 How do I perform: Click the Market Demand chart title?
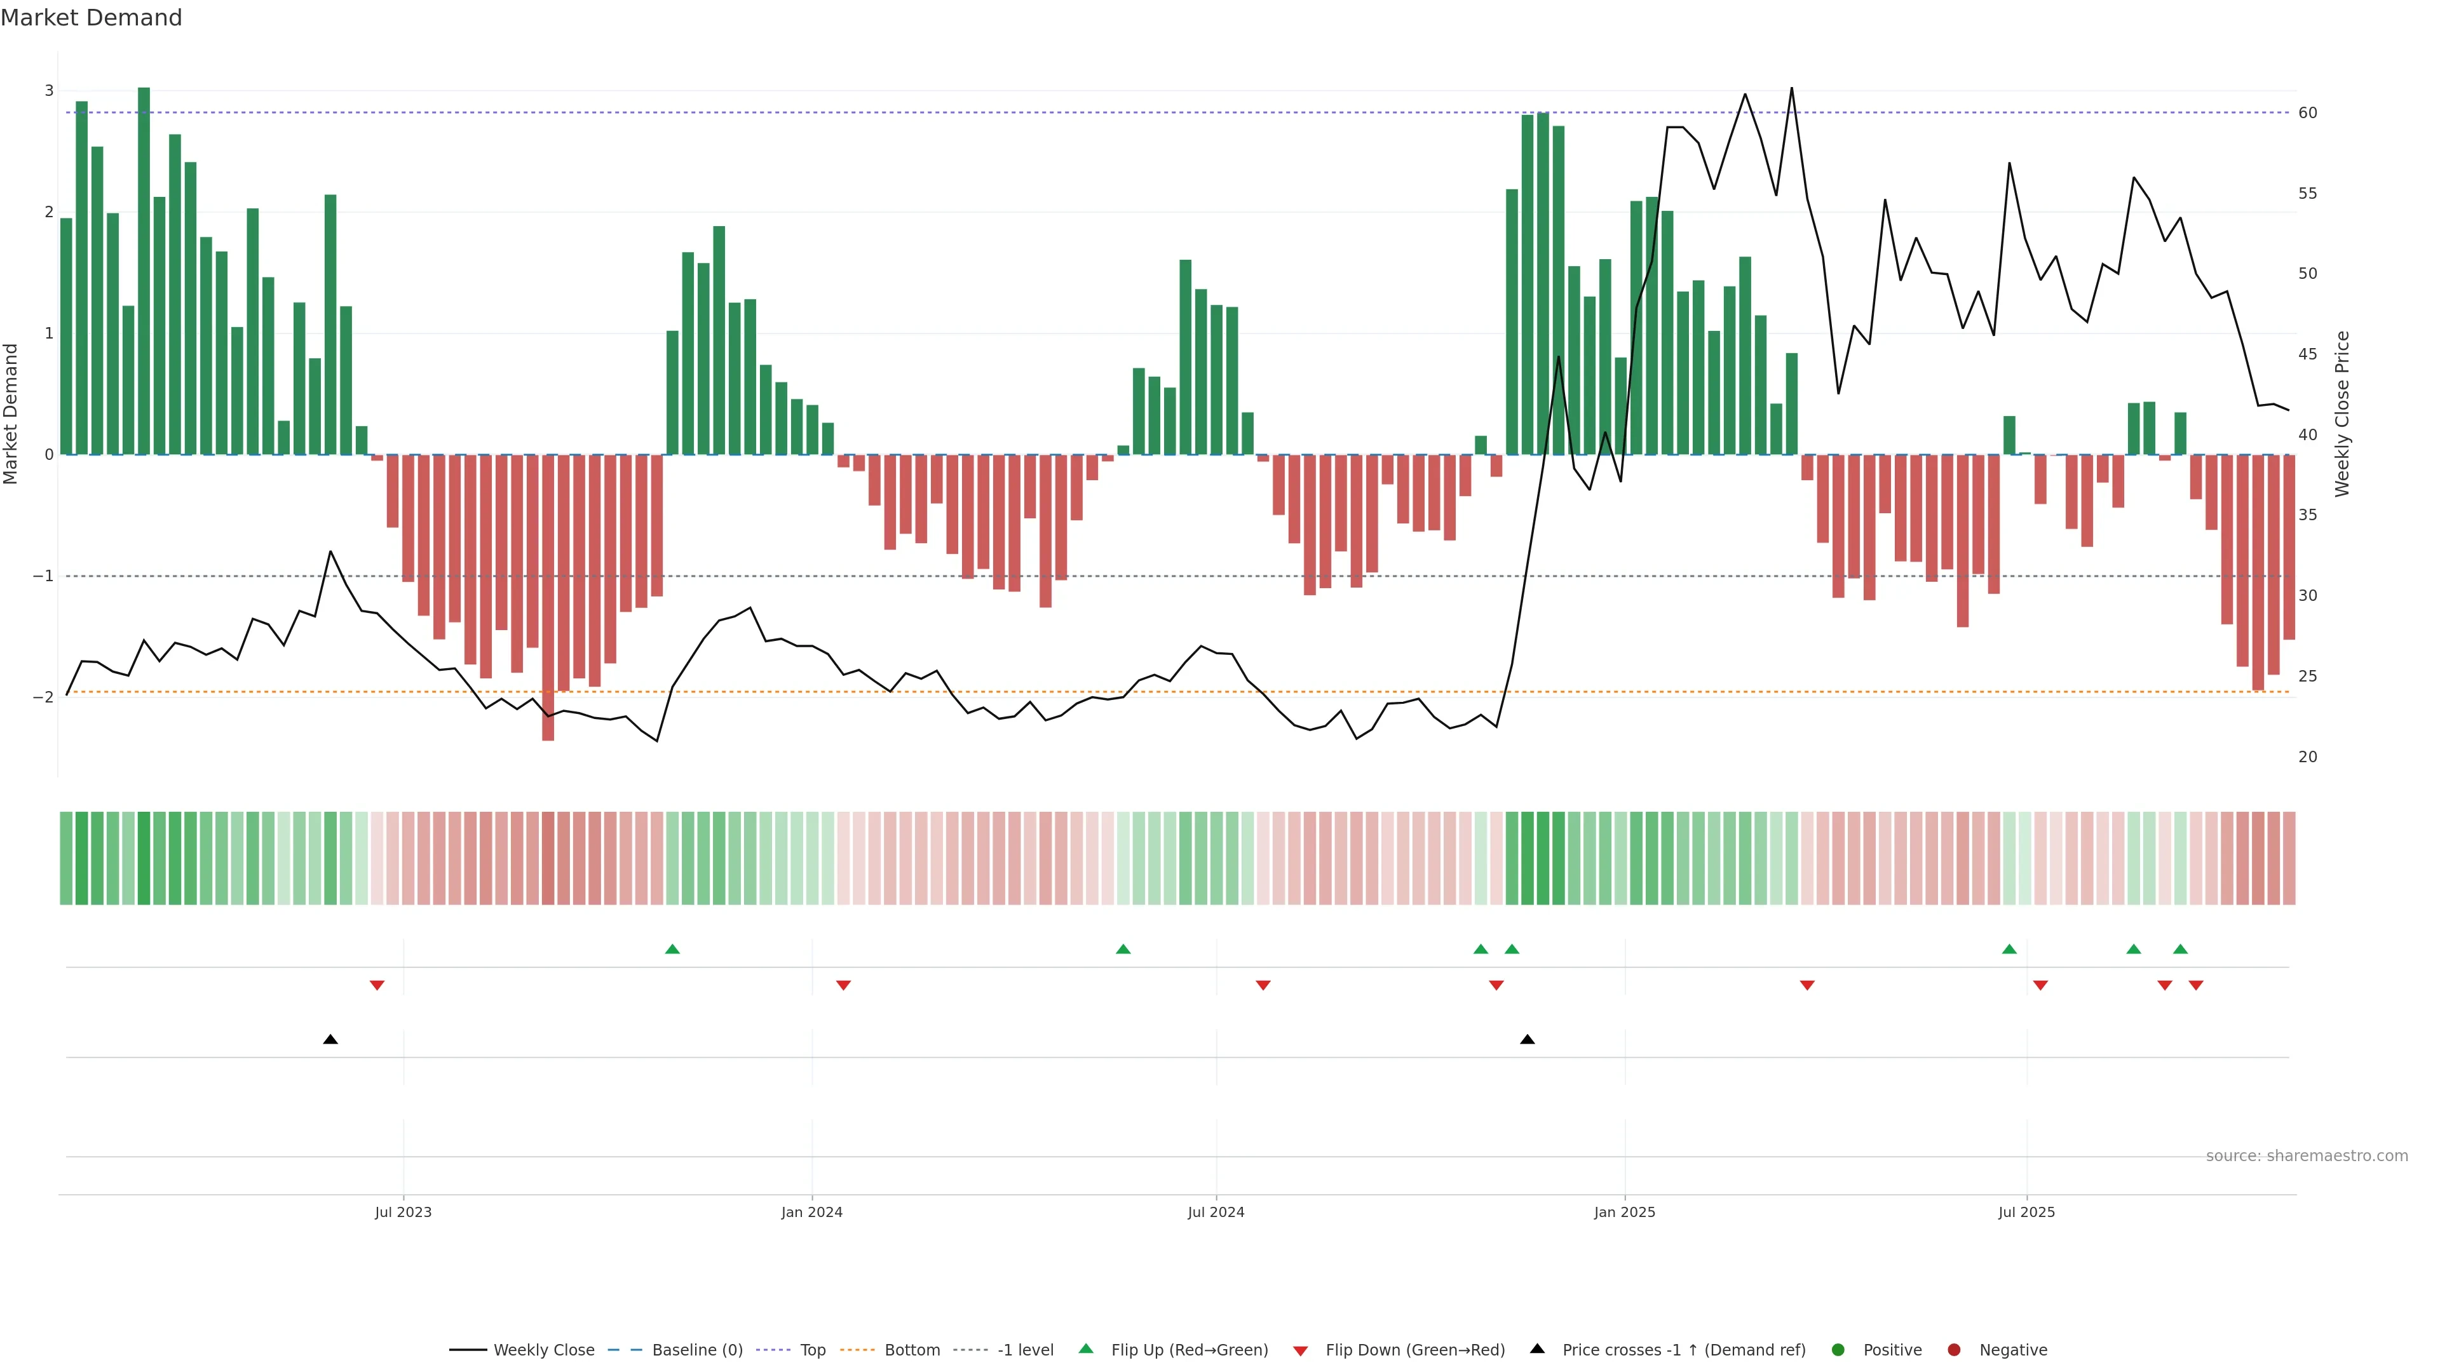point(91,18)
